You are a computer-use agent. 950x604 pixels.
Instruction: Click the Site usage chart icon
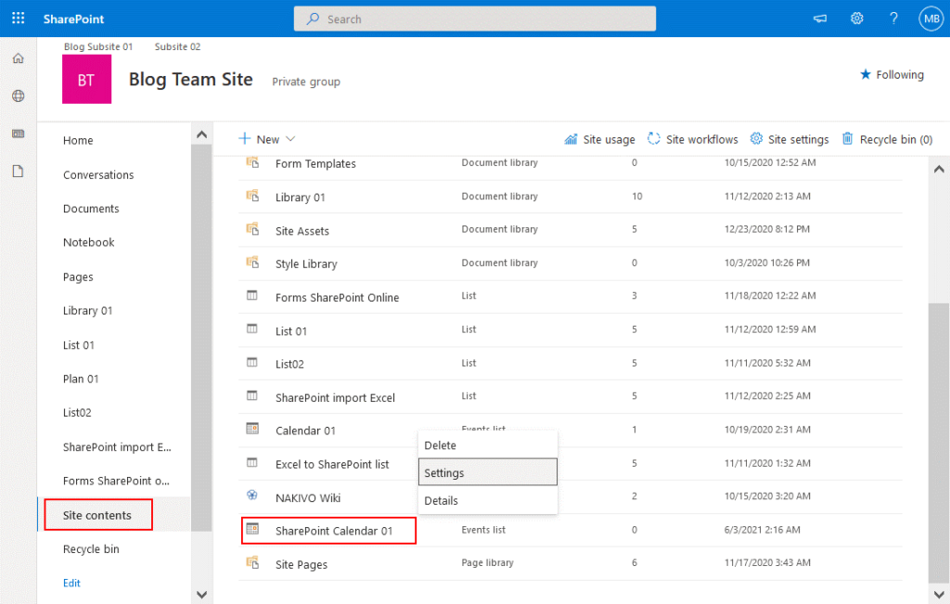569,138
